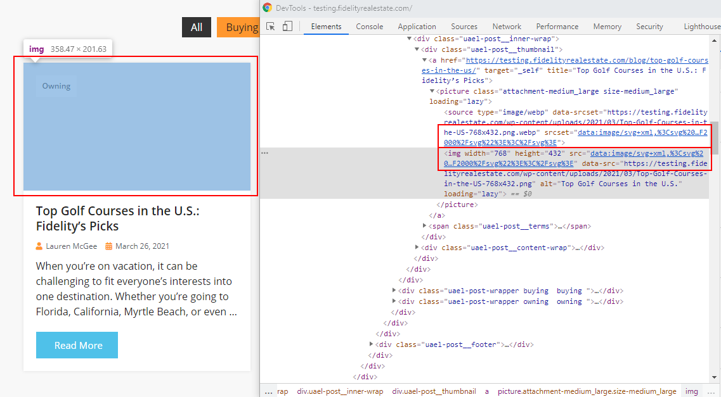Image resolution: width=721 pixels, height=397 pixels.
Task: Collapse the picture attachment-medium_large element
Action: click(432, 91)
